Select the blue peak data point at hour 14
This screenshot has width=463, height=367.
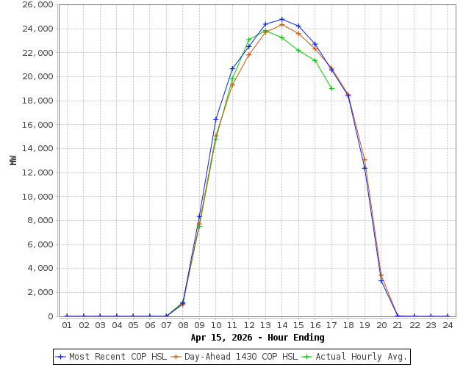[x=282, y=19]
